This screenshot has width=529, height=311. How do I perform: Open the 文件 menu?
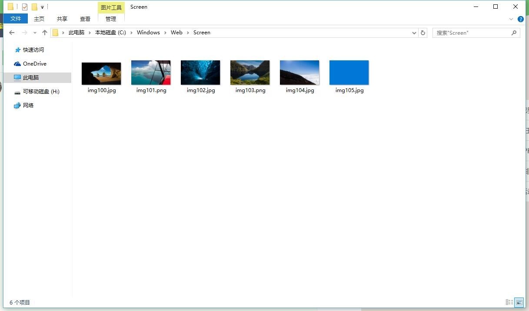point(16,18)
